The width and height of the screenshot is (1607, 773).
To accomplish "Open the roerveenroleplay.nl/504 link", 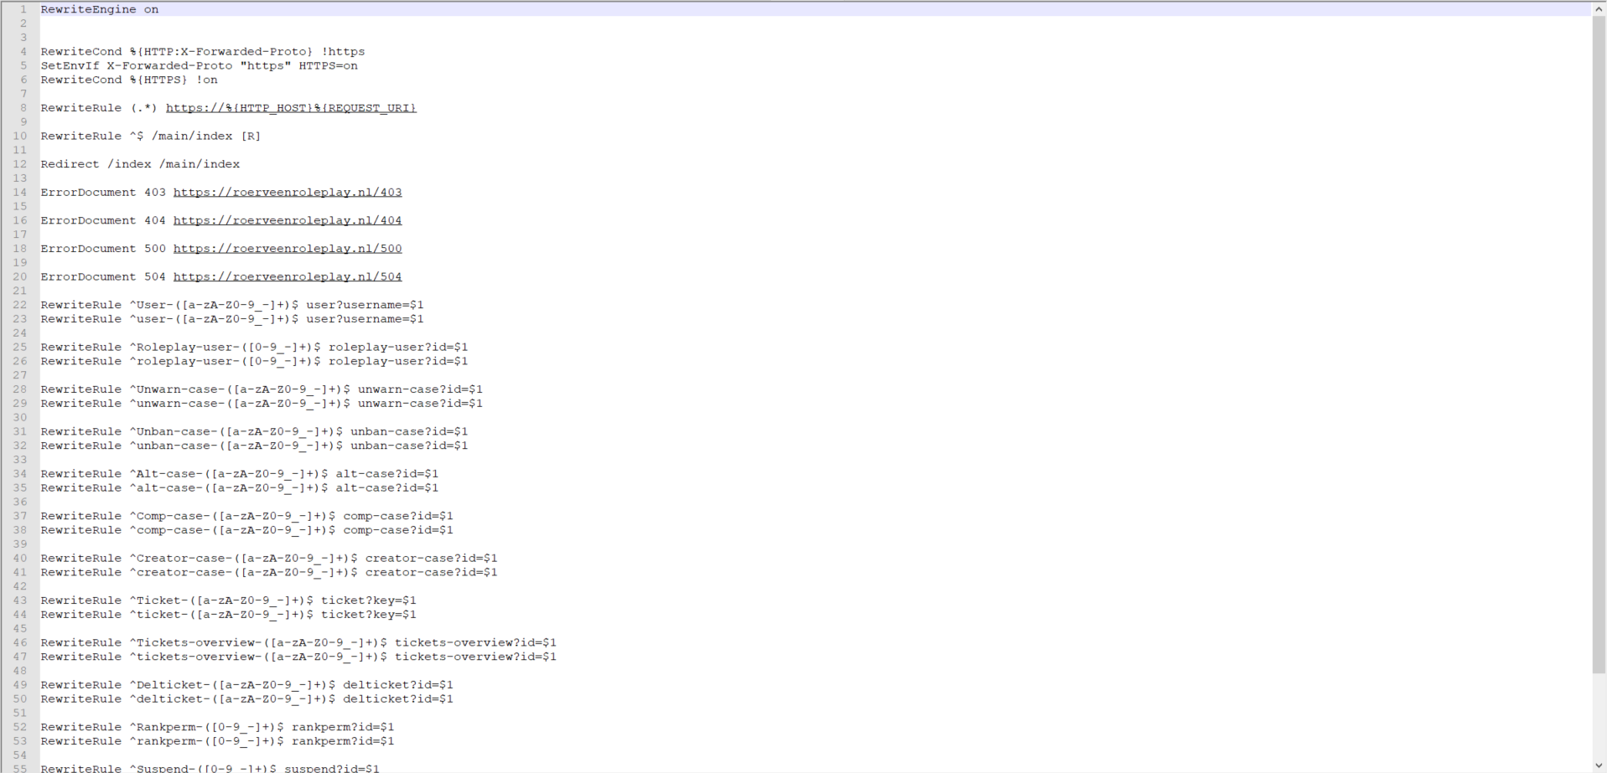I will (287, 277).
